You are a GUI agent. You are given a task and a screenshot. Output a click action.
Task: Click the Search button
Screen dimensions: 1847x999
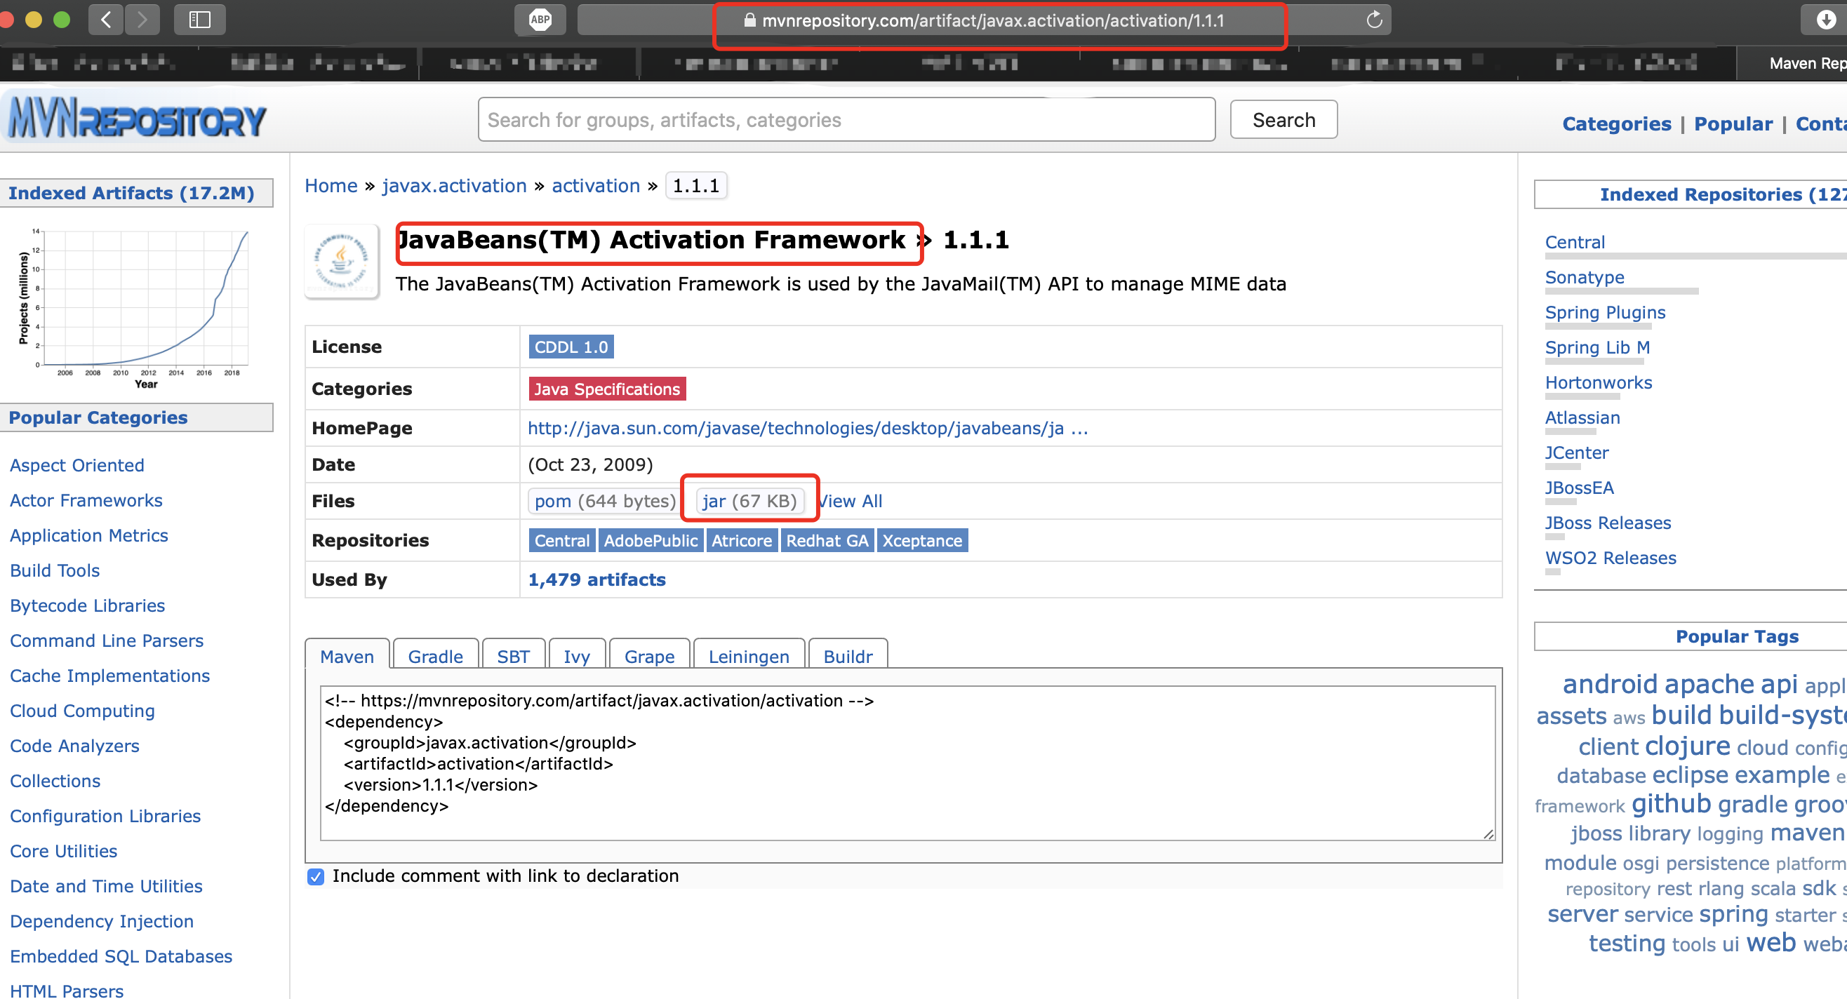click(1283, 120)
